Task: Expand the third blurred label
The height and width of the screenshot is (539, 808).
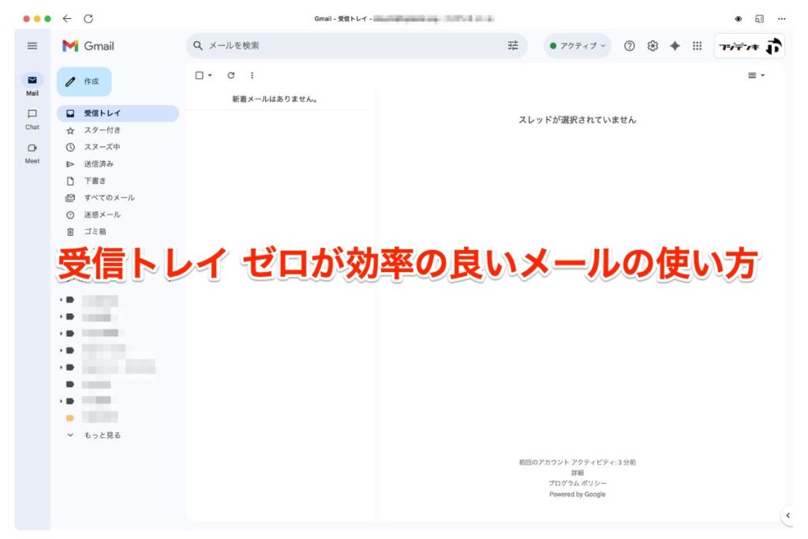Action: pyautogui.click(x=61, y=333)
